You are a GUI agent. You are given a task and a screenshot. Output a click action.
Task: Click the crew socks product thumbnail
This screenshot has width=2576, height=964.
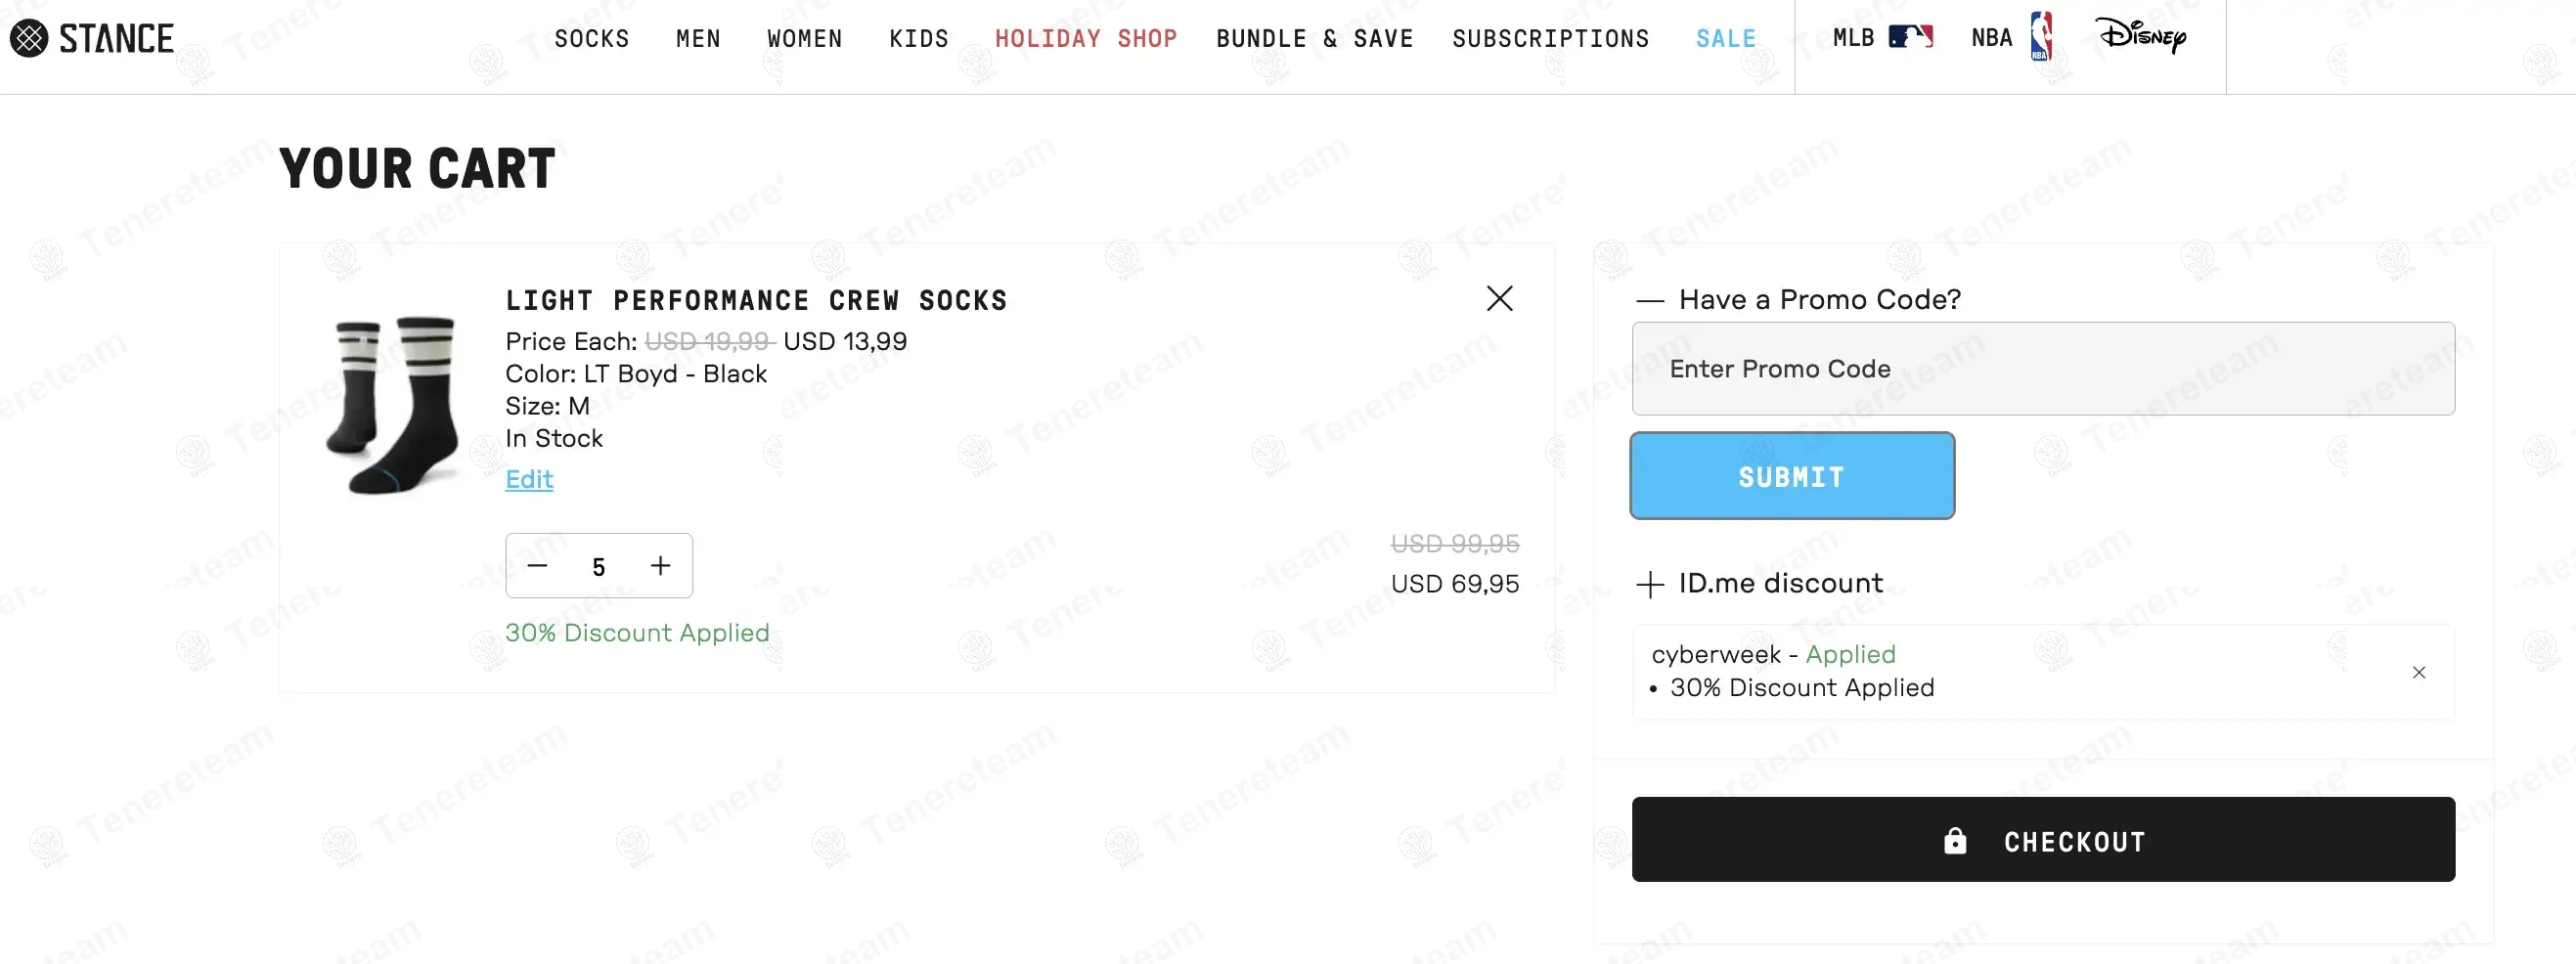394,405
